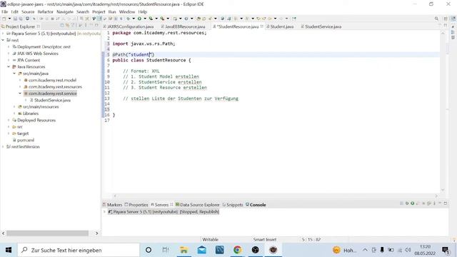Click the Debug bug toolbar icon
Viewport: 457px width, 257px height.
click(128, 19)
